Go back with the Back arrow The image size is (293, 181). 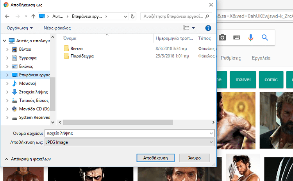[7, 16]
